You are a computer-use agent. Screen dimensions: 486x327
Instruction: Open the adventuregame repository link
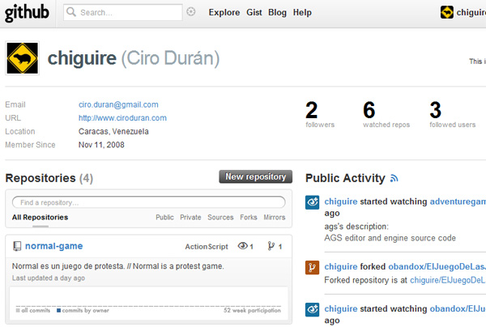[458, 202]
